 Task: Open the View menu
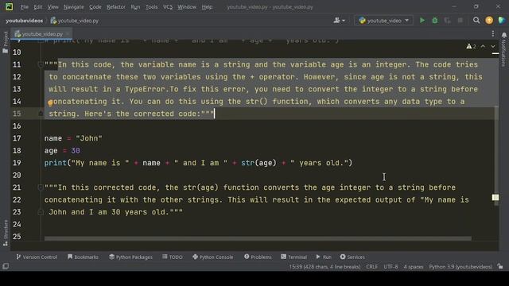(x=53, y=7)
